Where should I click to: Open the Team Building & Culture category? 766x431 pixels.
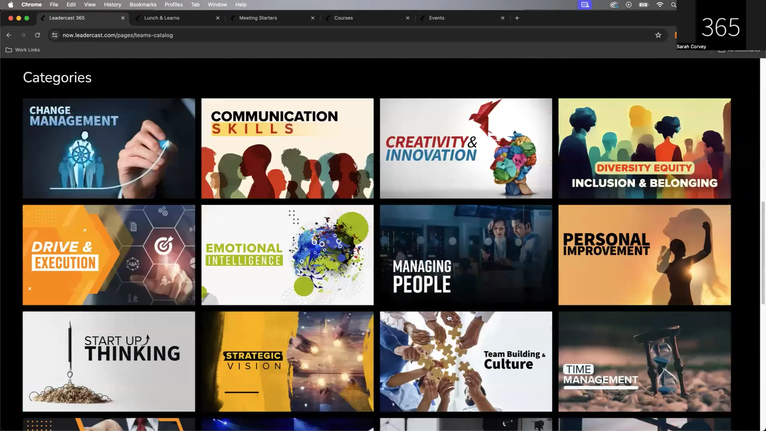pyautogui.click(x=466, y=362)
